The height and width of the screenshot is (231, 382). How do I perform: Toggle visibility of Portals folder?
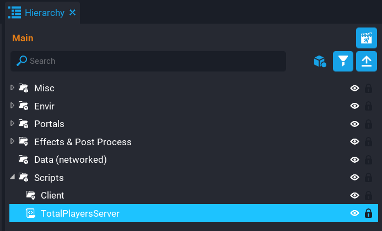coord(355,124)
